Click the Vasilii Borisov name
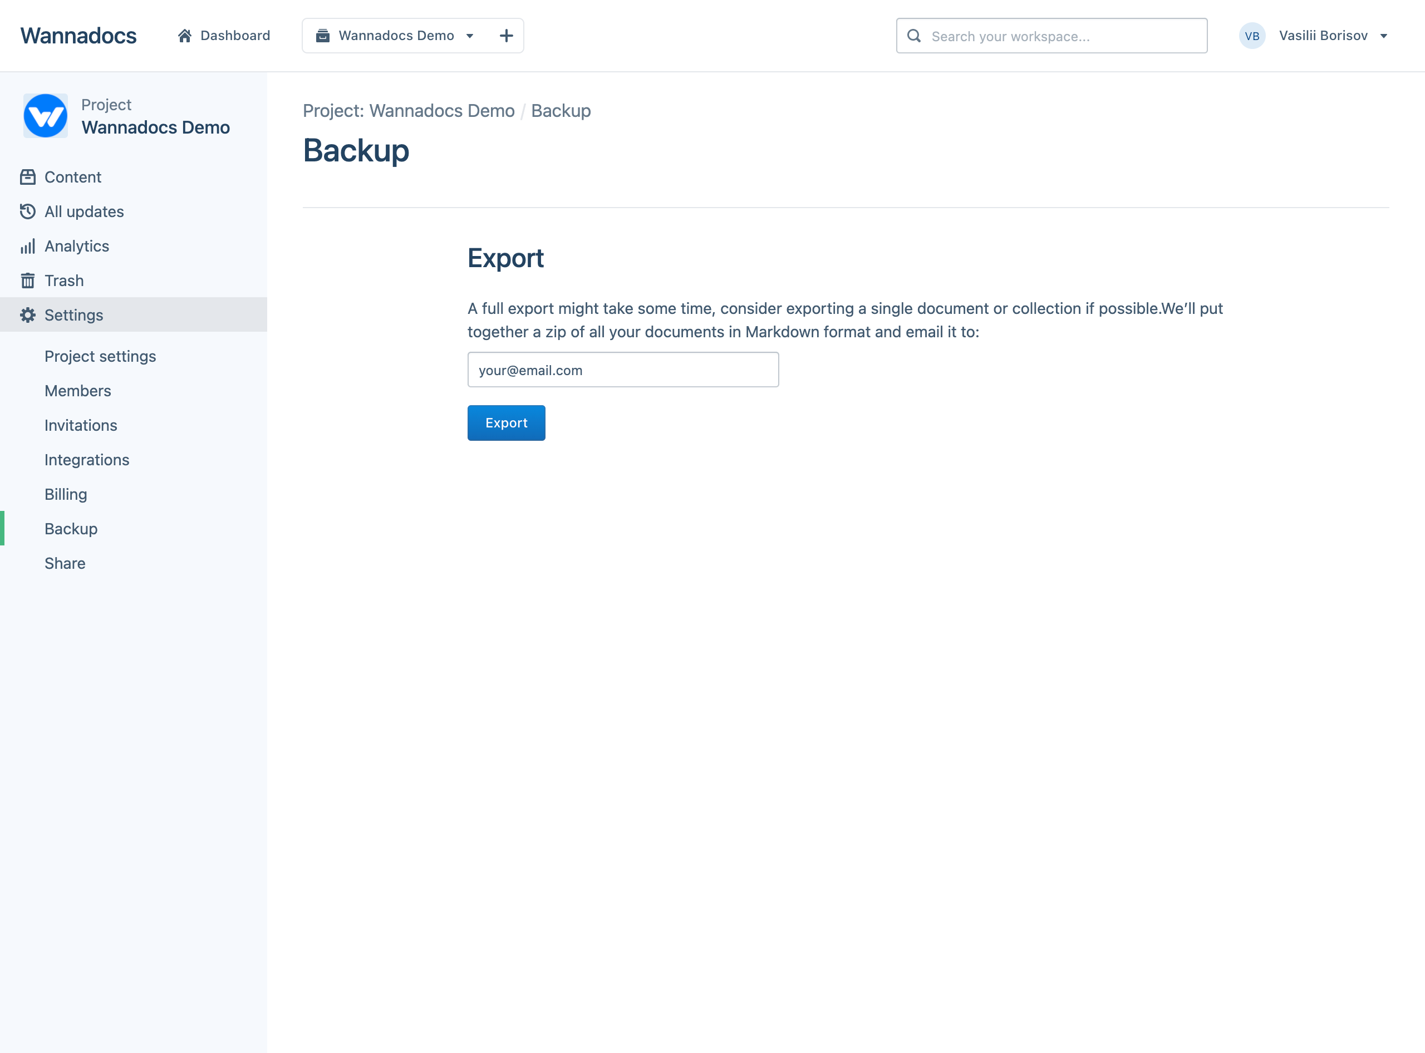The image size is (1425, 1053). point(1323,36)
